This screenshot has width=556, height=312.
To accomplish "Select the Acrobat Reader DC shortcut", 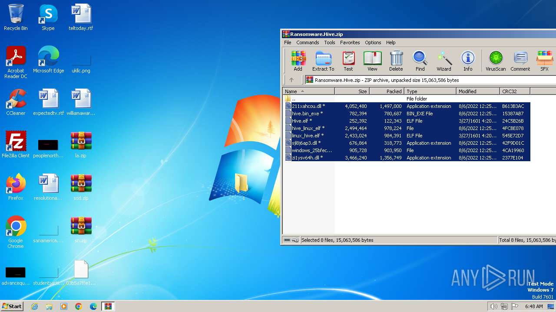I will click(x=16, y=63).
